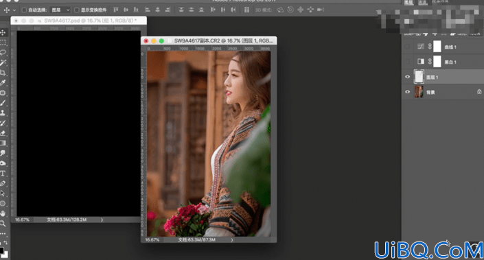
Task: Click align top edges icon
Action: [x=116, y=10]
